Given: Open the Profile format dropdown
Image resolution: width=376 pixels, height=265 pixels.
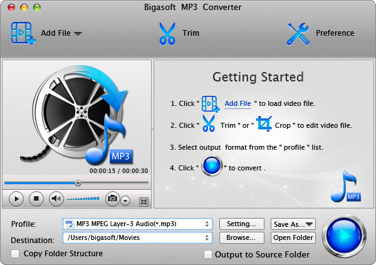Looking at the screenshot, I should pyautogui.click(x=137, y=224).
